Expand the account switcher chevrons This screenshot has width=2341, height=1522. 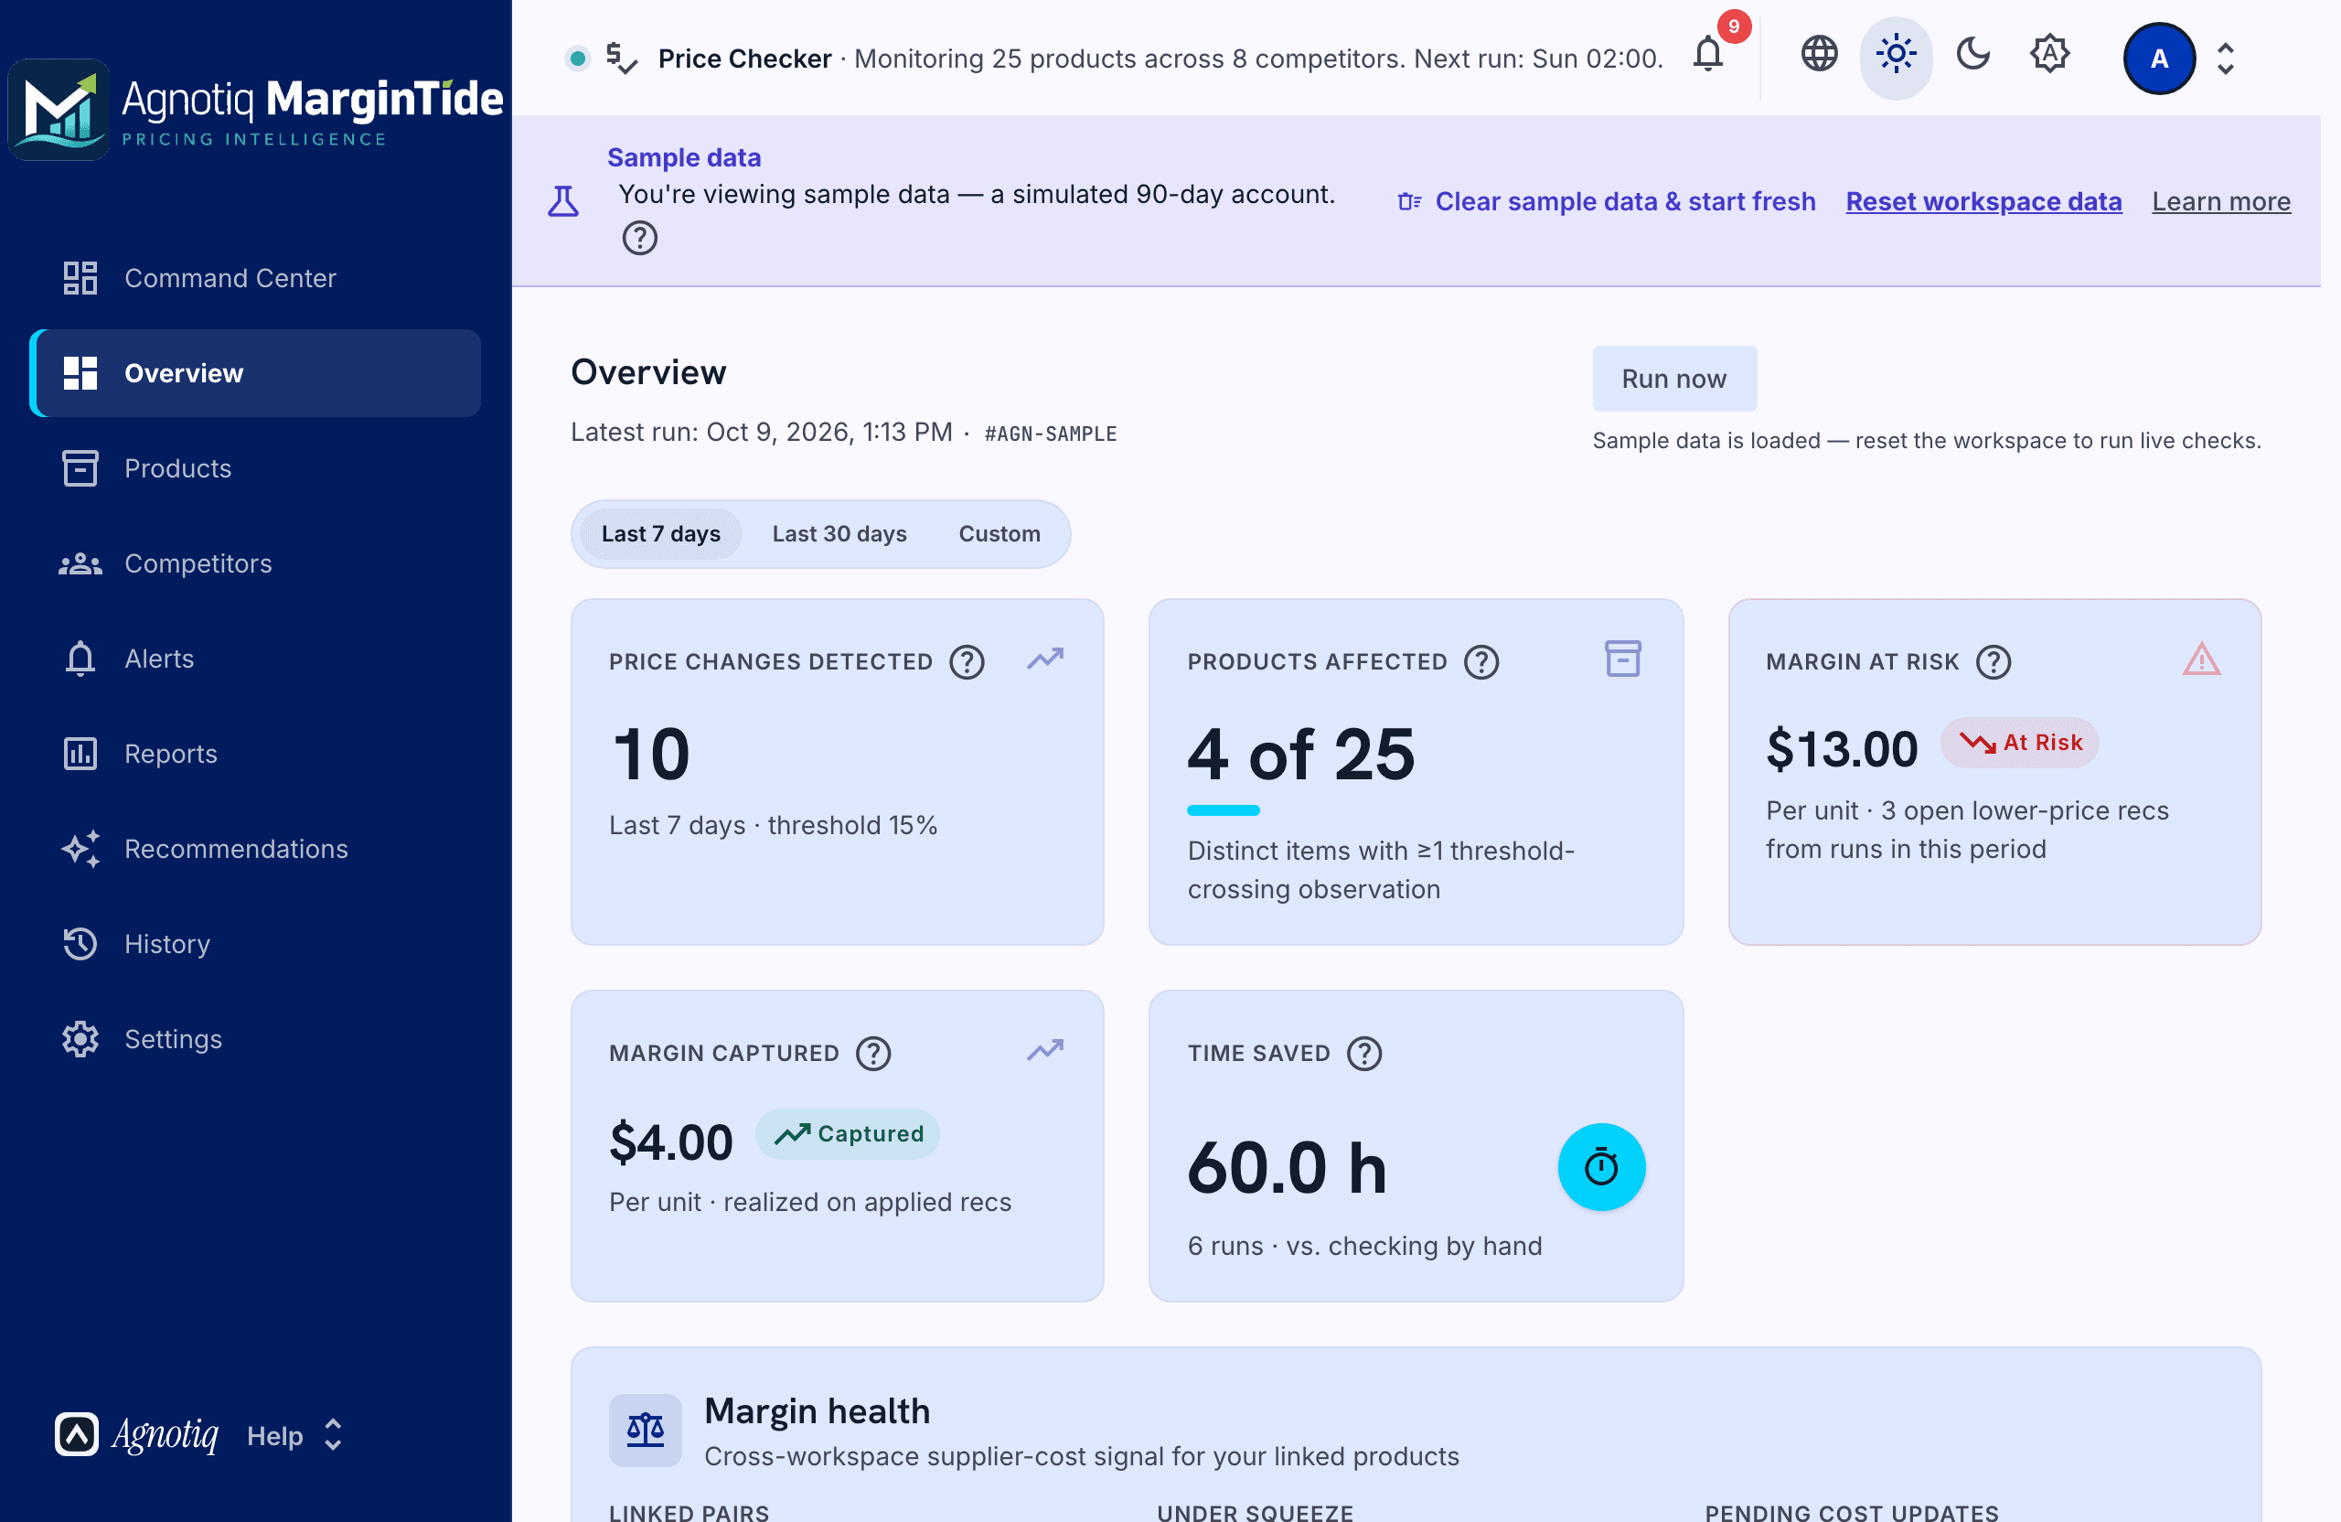tap(2226, 59)
